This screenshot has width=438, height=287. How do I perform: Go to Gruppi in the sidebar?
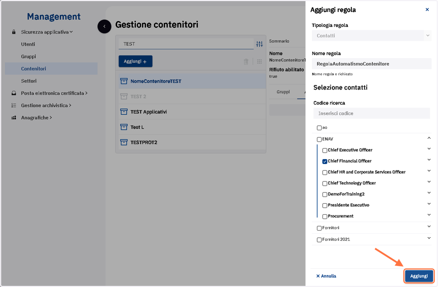[x=28, y=56]
